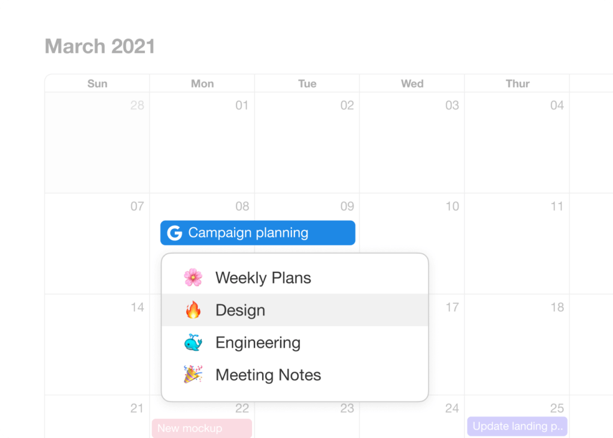Pick Meeting Notes from the list

[x=268, y=375]
